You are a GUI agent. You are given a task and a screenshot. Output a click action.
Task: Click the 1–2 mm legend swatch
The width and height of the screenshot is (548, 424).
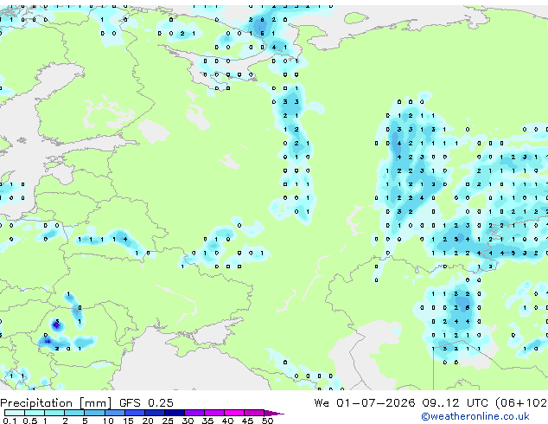pos(54,413)
